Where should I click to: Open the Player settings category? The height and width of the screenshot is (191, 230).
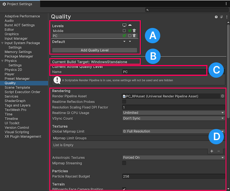[10, 74]
